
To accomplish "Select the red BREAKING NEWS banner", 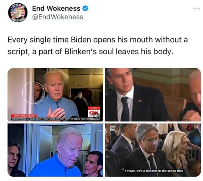I will coord(24,116).
